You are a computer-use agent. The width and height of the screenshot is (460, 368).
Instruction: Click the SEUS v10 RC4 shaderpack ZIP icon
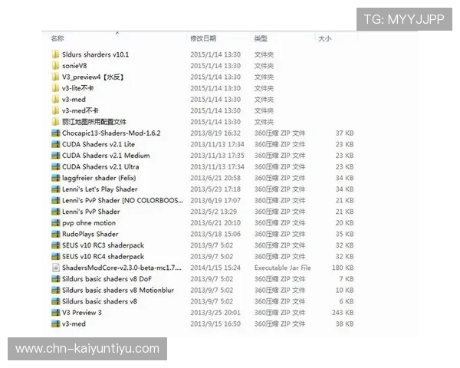click(x=56, y=256)
